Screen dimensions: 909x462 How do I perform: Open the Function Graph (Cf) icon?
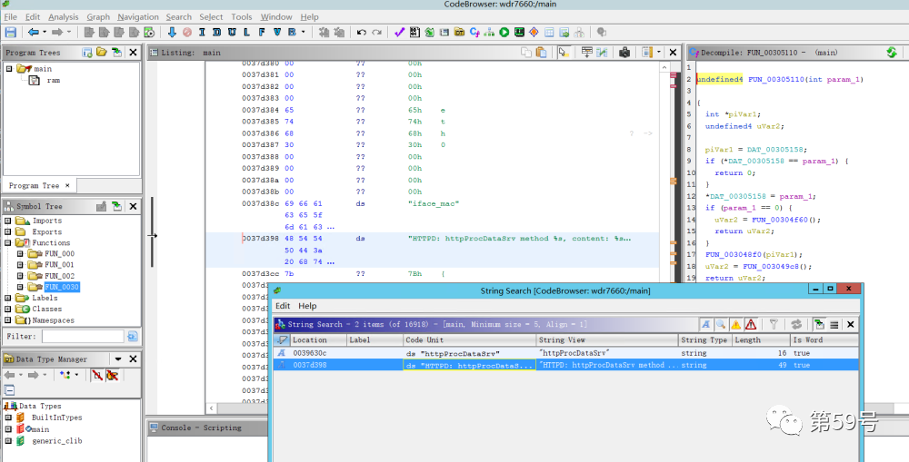click(x=474, y=33)
